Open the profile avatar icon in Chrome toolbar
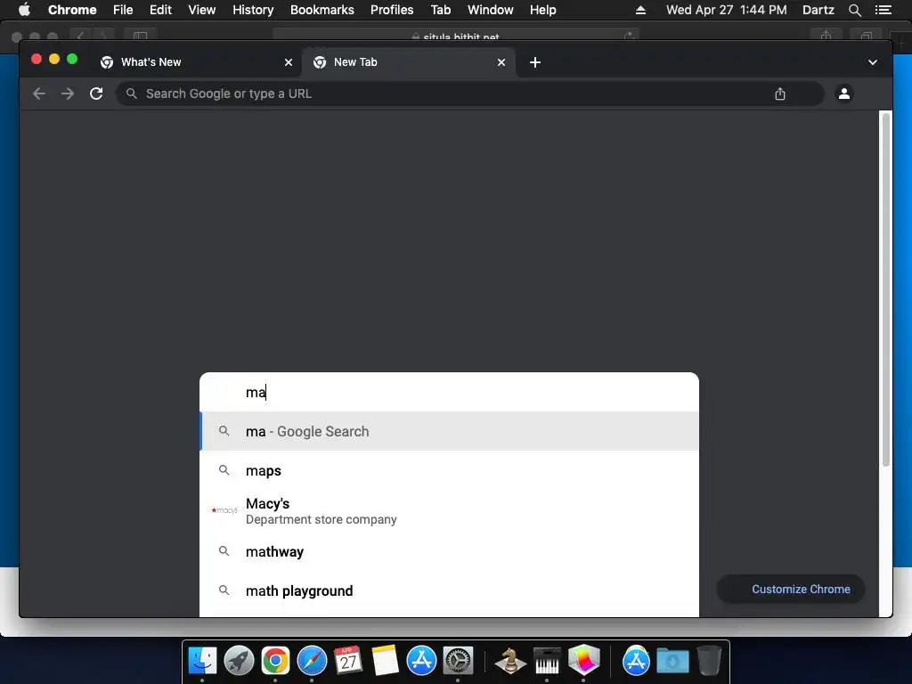Viewport: 912px width, 684px height. [x=844, y=93]
